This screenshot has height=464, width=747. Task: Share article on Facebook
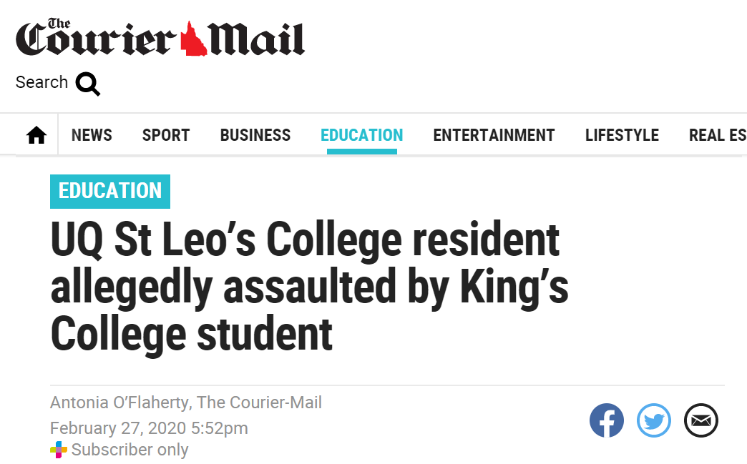607,420
